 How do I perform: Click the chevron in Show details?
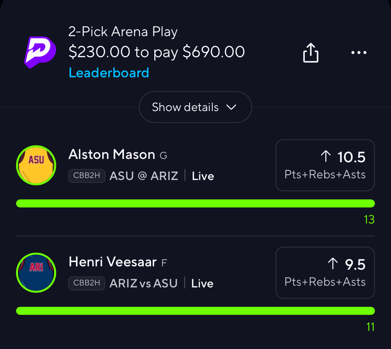pos(231,107)
